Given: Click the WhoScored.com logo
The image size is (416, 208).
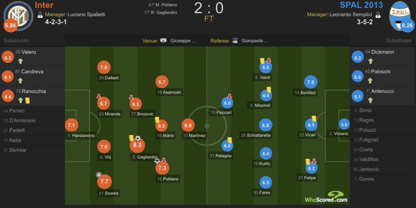Looking at the screenshot, I should (x=326, y=197).
